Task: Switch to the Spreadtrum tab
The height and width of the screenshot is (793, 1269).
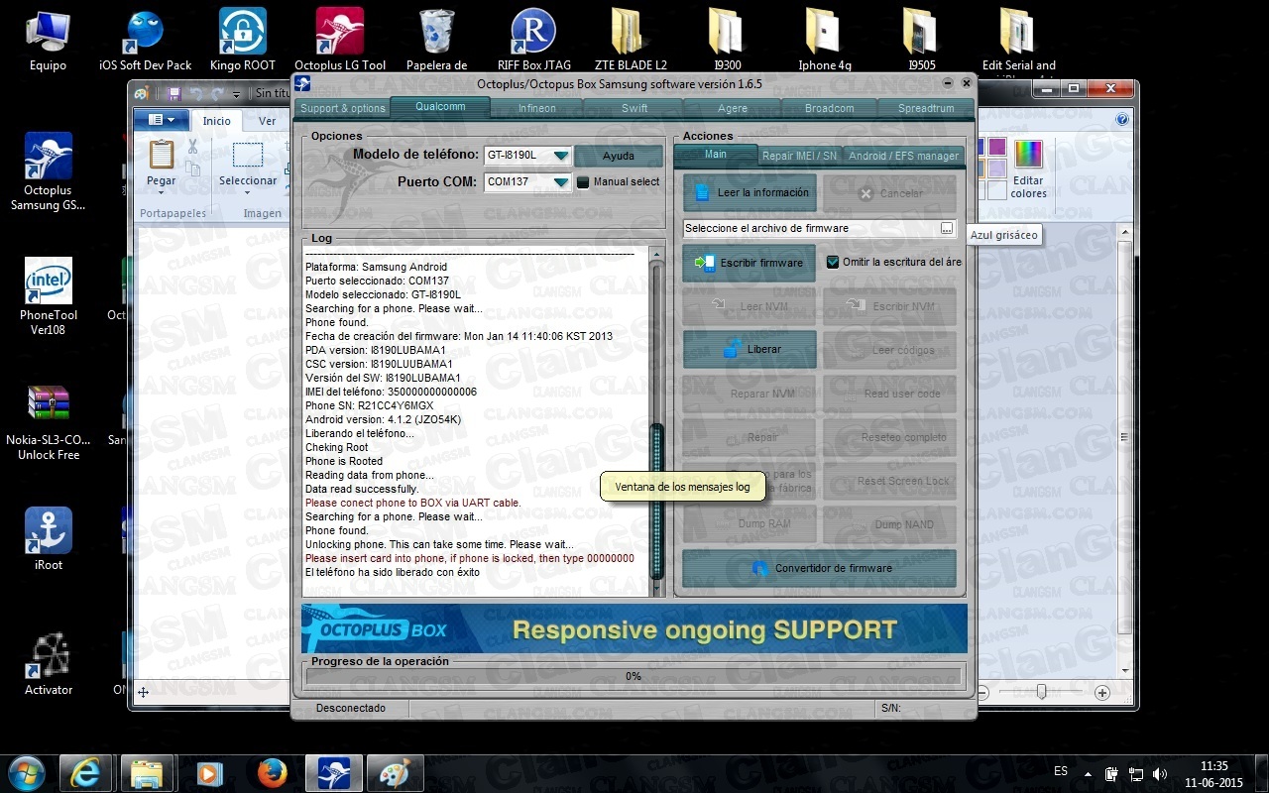Action: (x=926, y=108)
